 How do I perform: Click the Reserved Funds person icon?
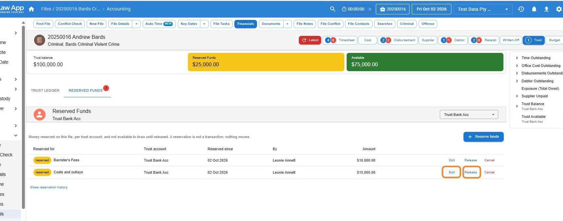(40, 115)
